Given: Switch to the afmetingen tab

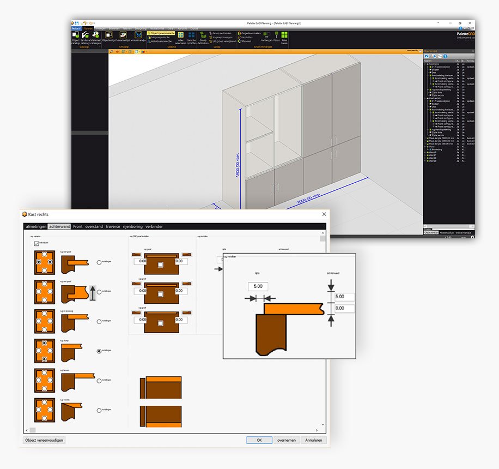Looking at the screenshot, I should pos(36,226).
